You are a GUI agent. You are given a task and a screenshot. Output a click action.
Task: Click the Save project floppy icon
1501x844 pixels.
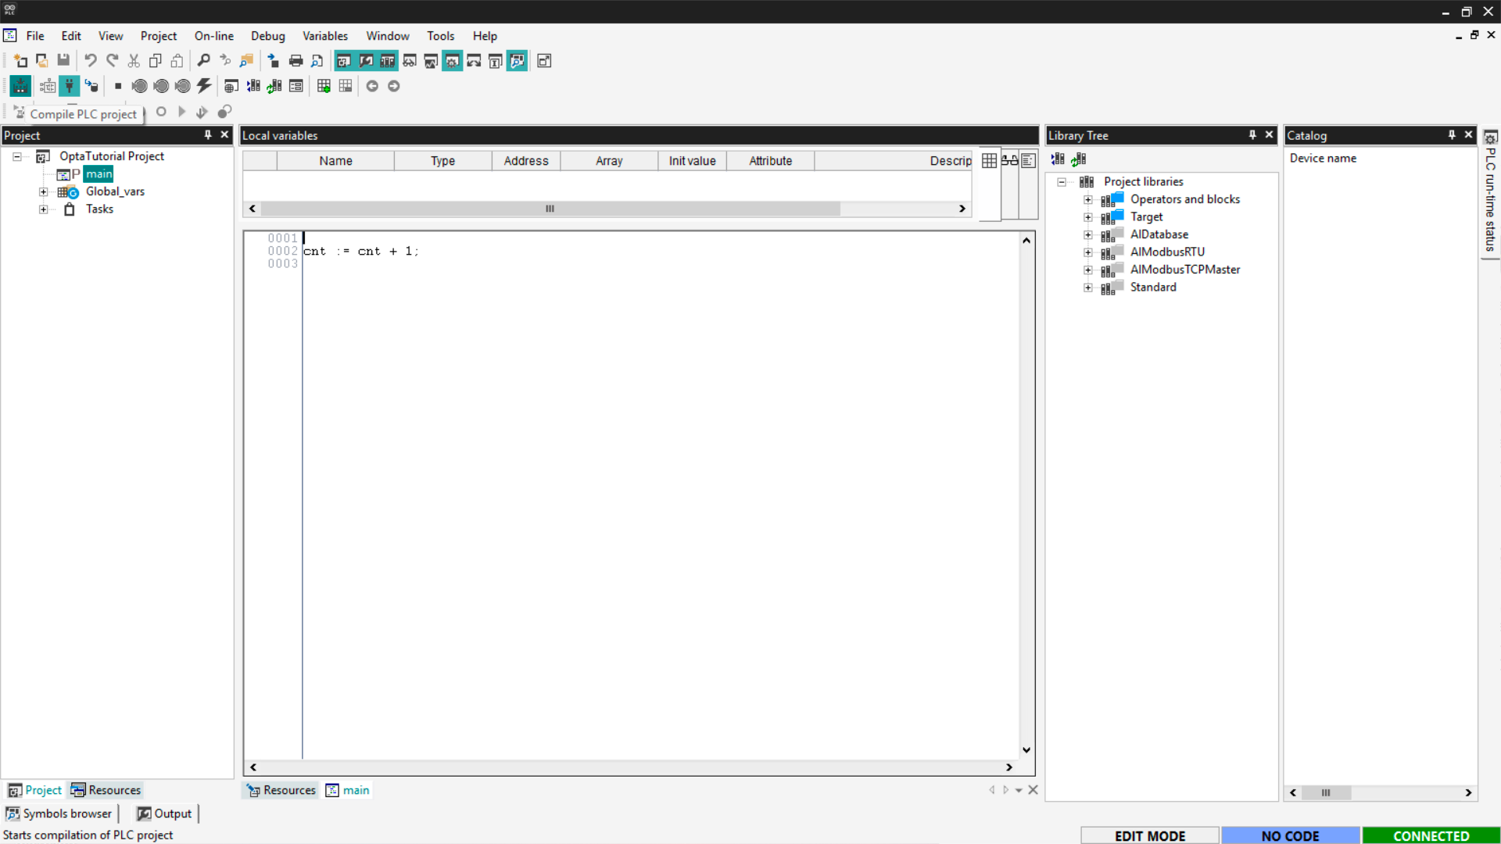[x=63, y=61]
